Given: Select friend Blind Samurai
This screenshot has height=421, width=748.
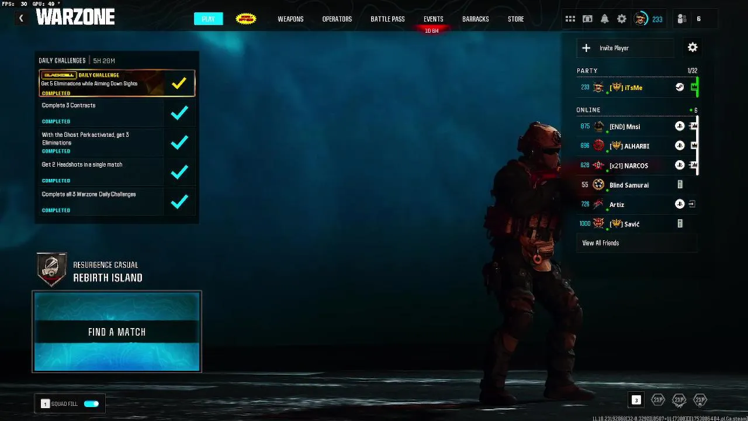Looking at the screenshot, I should (636, 185).
